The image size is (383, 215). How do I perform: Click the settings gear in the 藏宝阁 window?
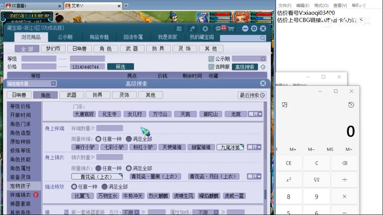click(x=254, y=28)
